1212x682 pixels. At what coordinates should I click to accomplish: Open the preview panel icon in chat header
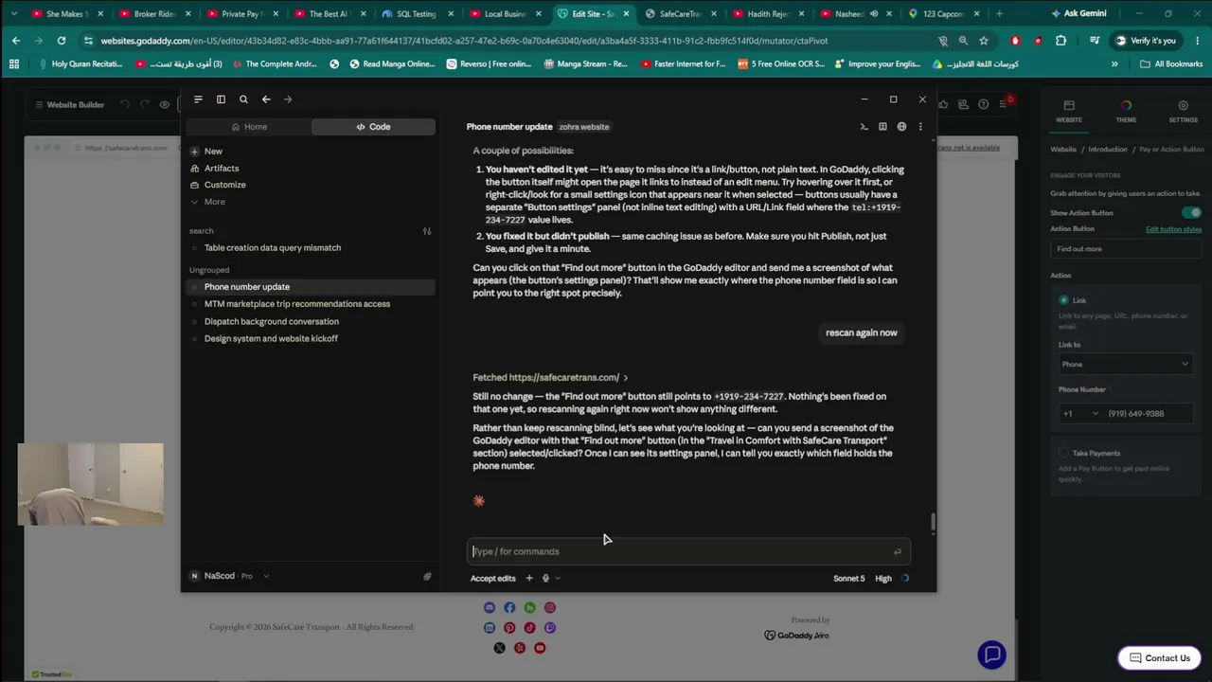tap(882, 127)
